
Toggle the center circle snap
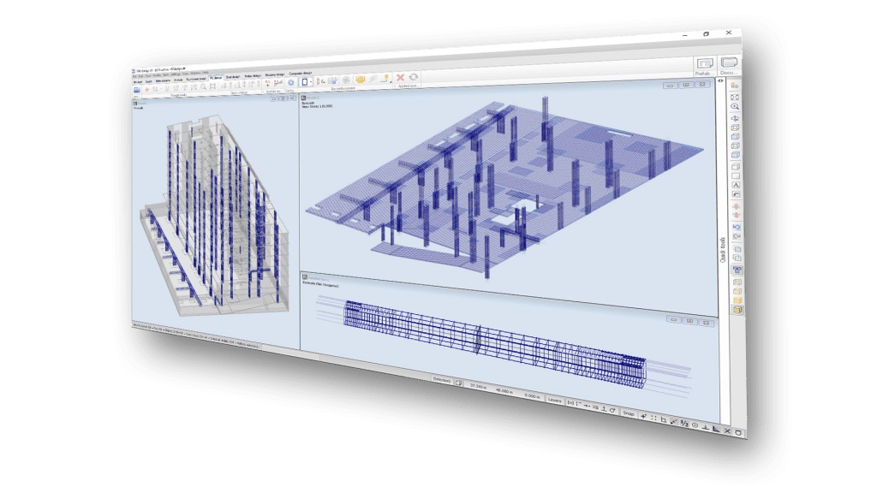[x=695, y=425]
